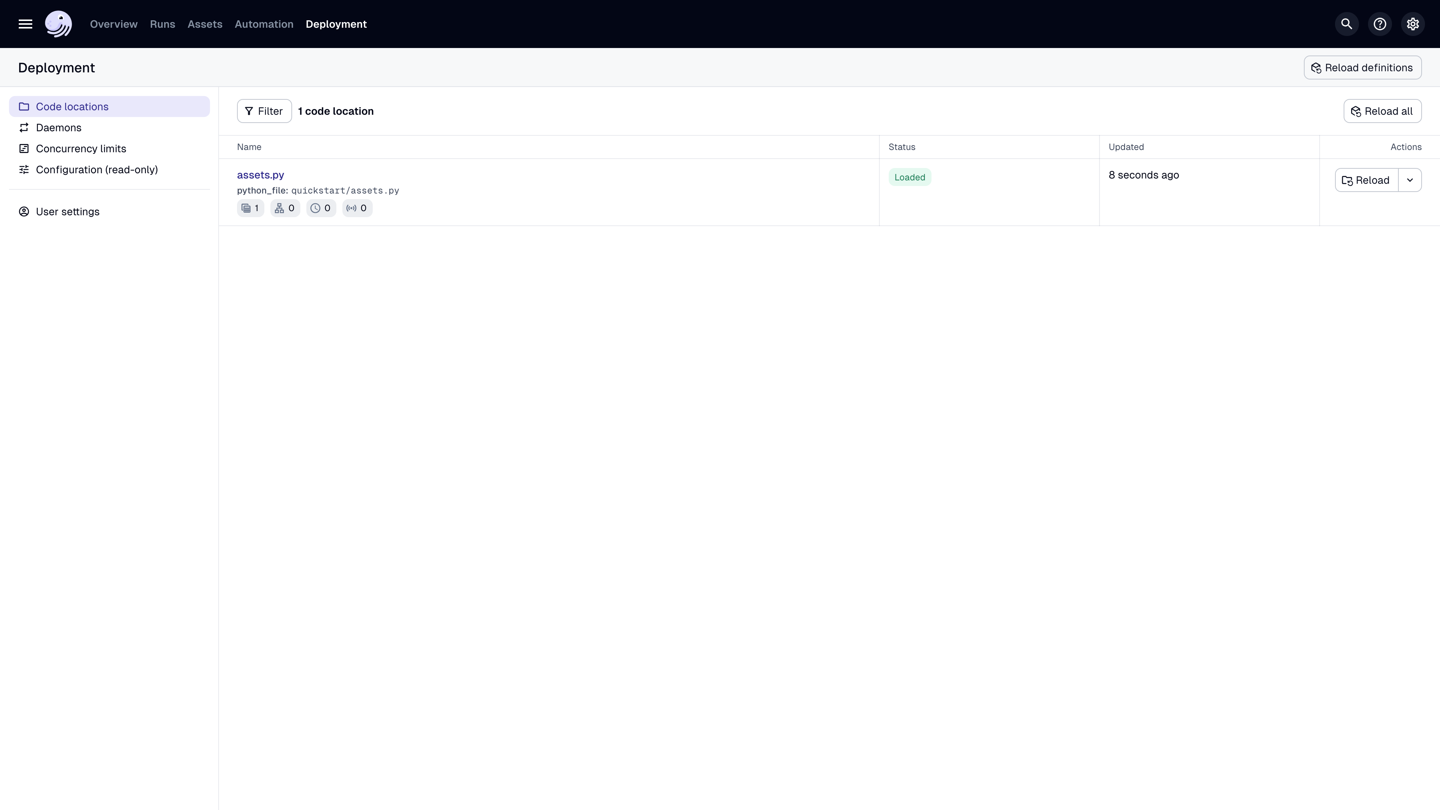The height and width of the screenshot is (810, 1440).
Task: Click the assets count badge showing 1
Action: pos(250,208)
